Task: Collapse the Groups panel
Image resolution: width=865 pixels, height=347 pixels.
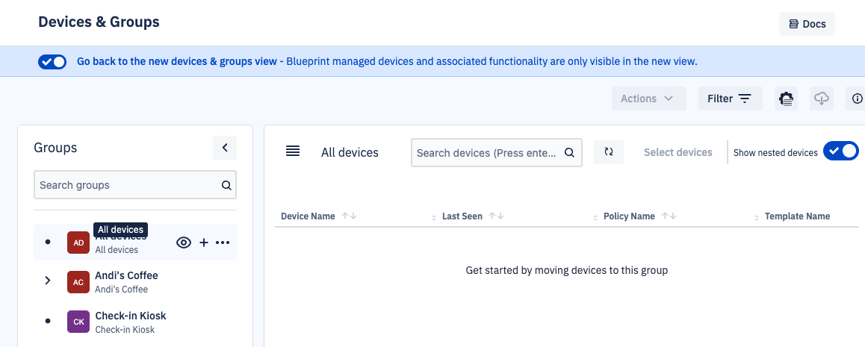Action: pos(225,148)
